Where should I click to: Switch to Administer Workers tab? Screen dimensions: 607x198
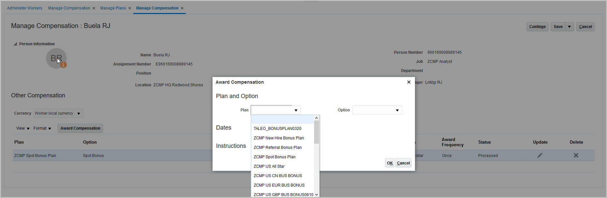25,8
